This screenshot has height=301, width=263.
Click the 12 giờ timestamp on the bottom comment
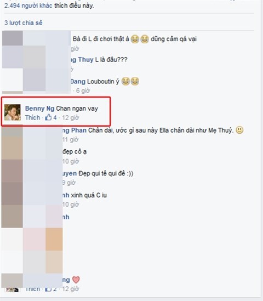70,289
